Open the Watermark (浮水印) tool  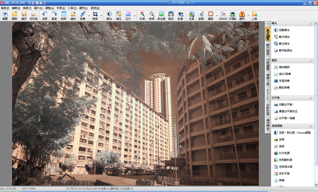pos(223,15)
